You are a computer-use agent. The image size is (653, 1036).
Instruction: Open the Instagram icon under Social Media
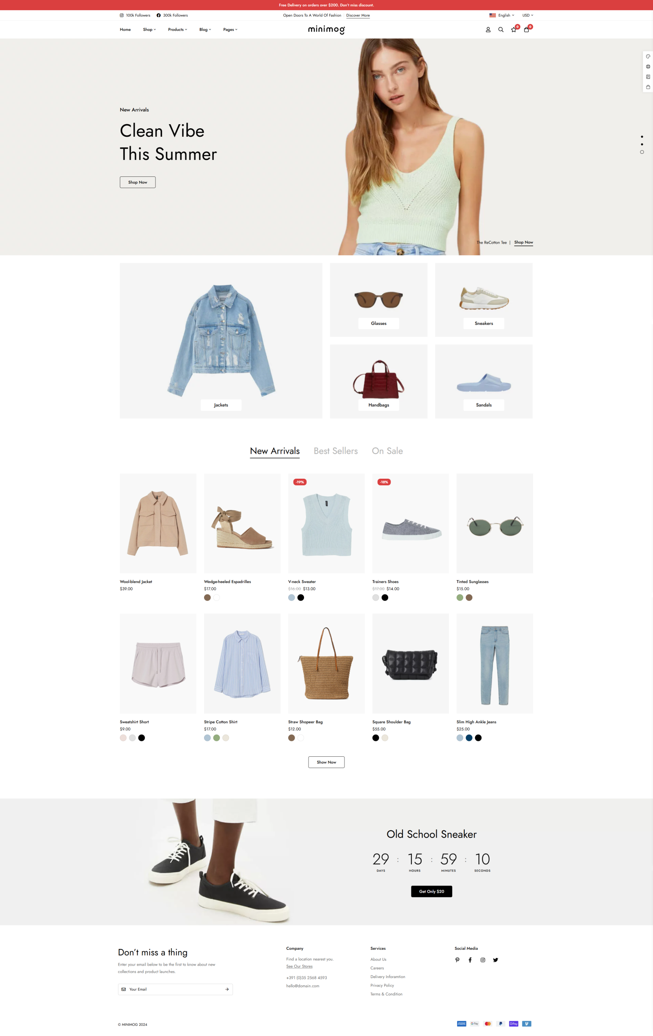point(483,960)
